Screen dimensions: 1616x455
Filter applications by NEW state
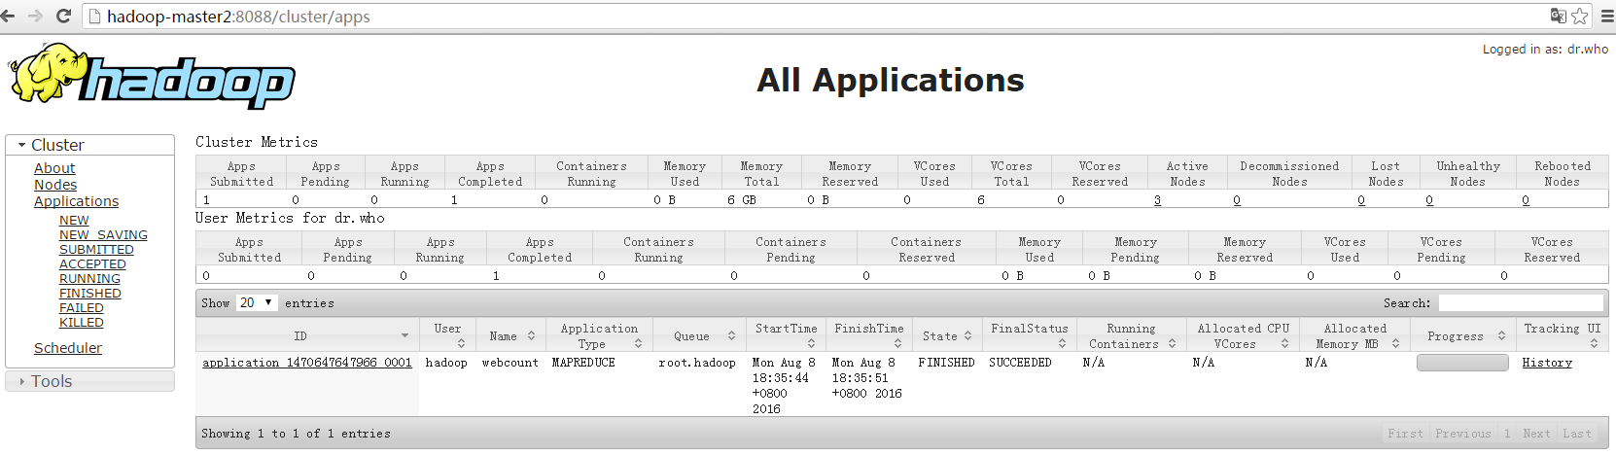(x=74, y=221)
